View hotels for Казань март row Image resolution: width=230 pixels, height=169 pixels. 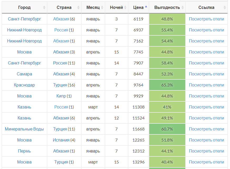point(206,107)
